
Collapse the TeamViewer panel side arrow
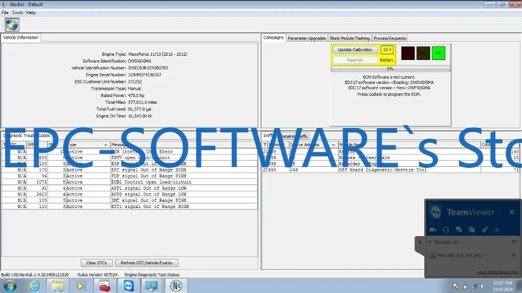[x=420, y=242]
